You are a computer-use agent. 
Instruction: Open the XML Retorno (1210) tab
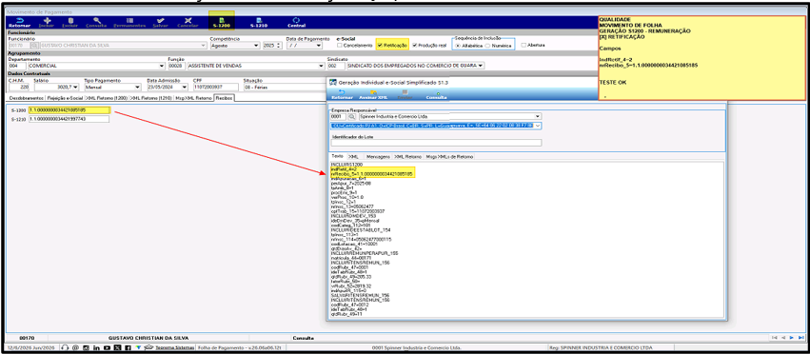coord(151,98)
